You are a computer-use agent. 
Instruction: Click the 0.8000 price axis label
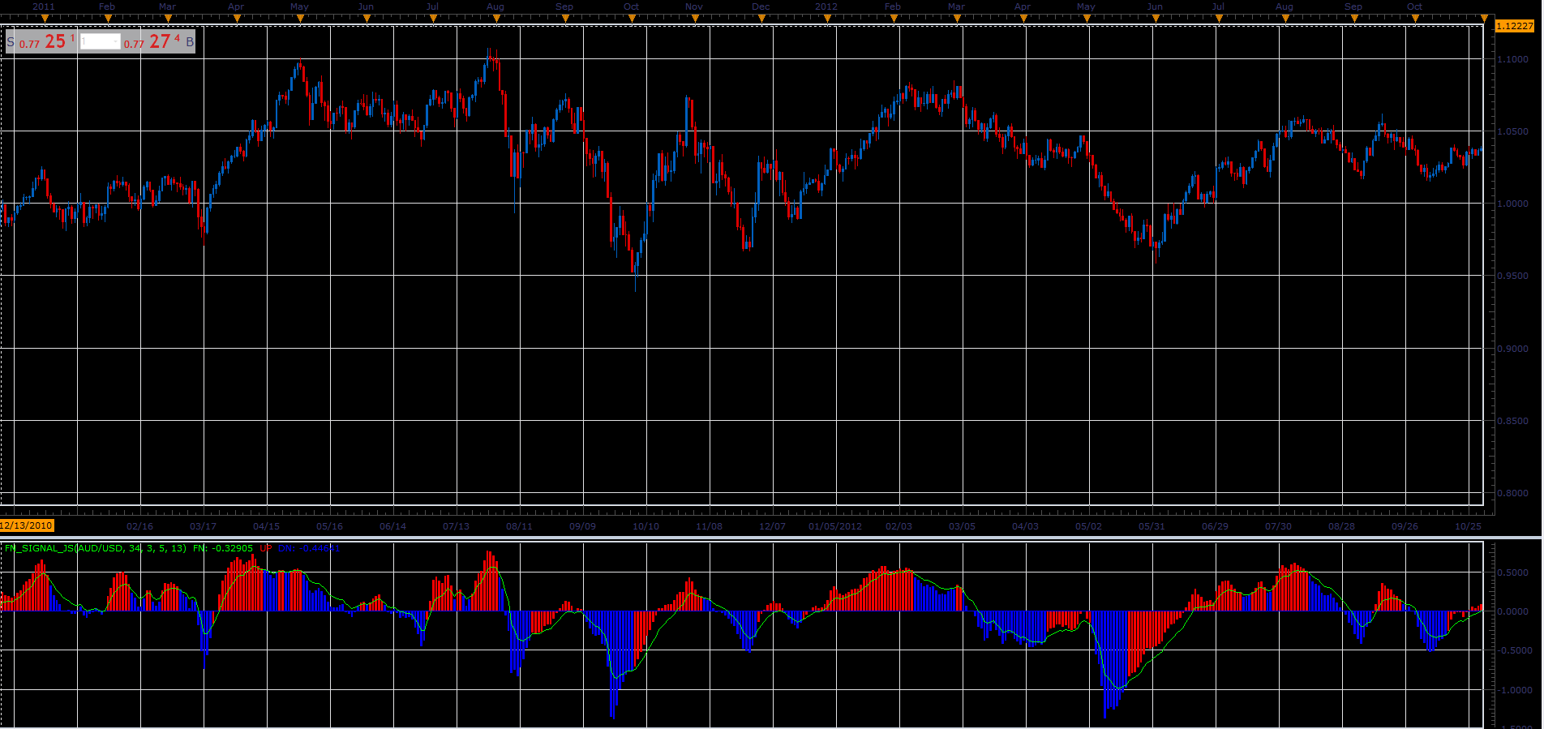pos(1512,493)
